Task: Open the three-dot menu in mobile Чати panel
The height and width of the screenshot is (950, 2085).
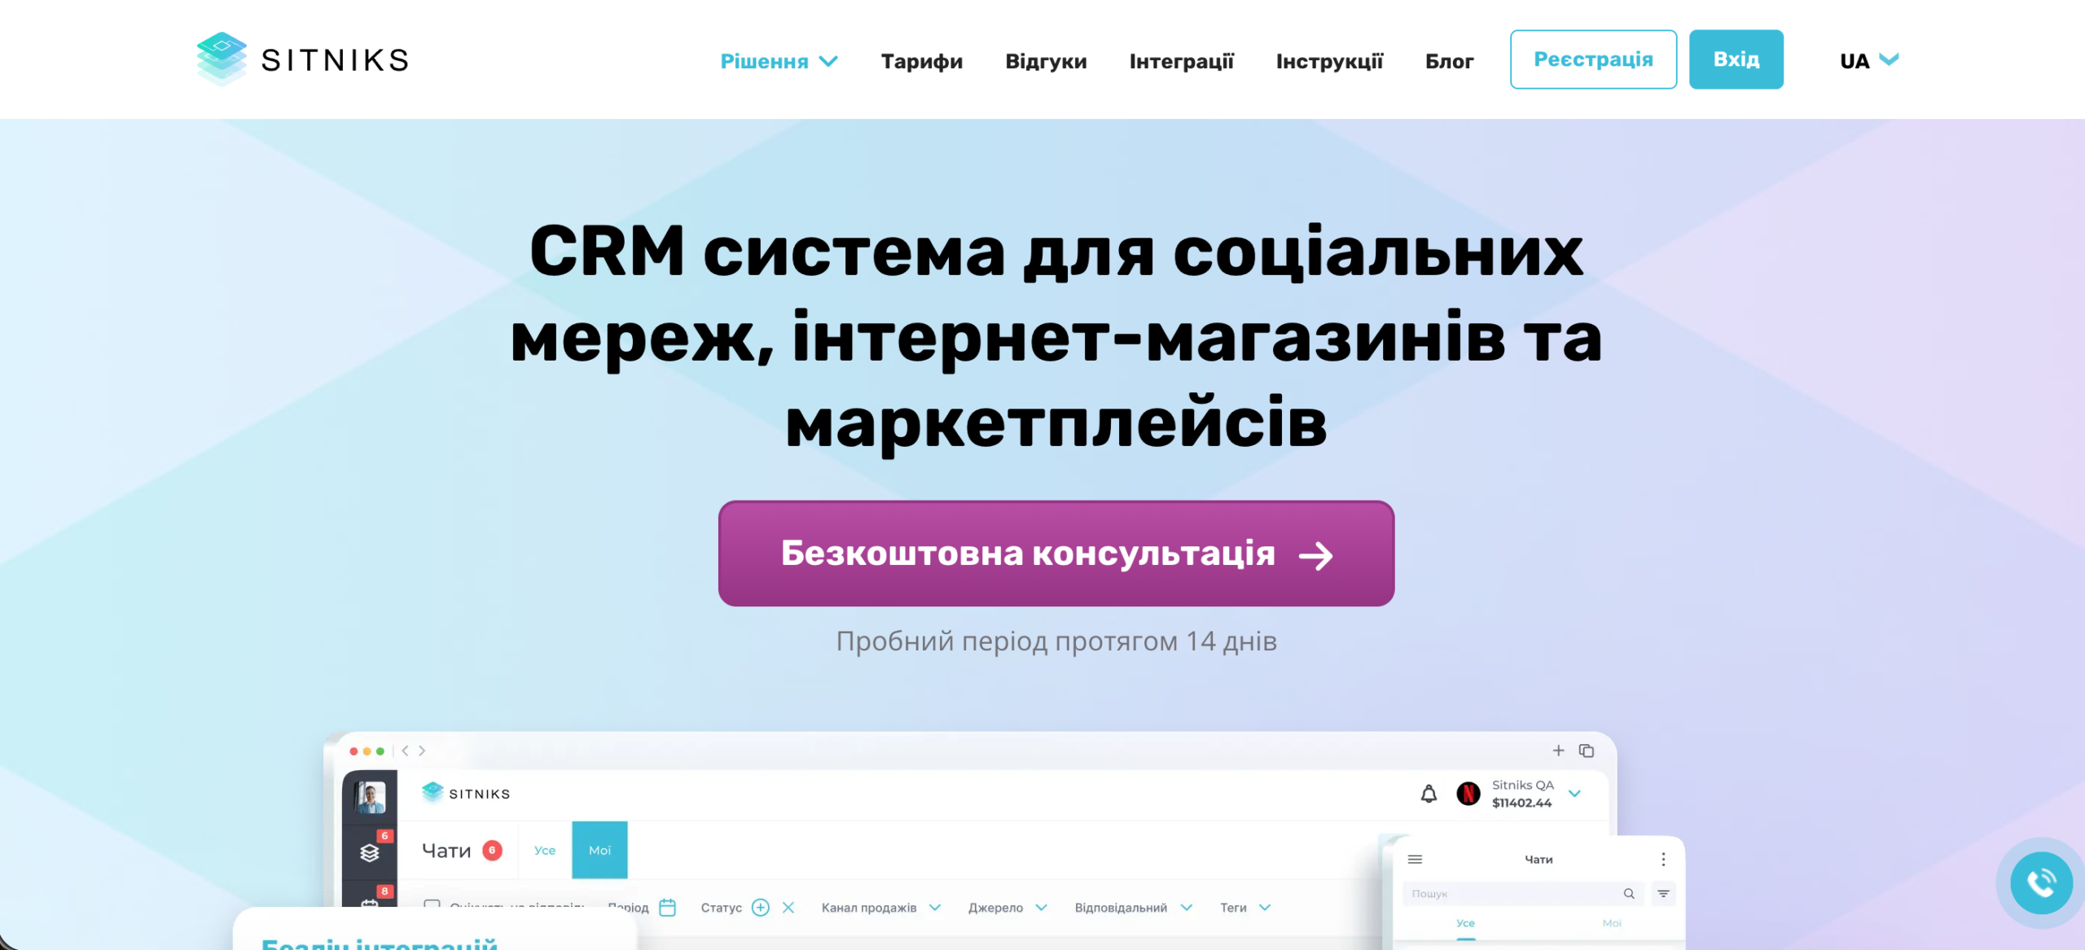Action: (x=1663, y=860)
